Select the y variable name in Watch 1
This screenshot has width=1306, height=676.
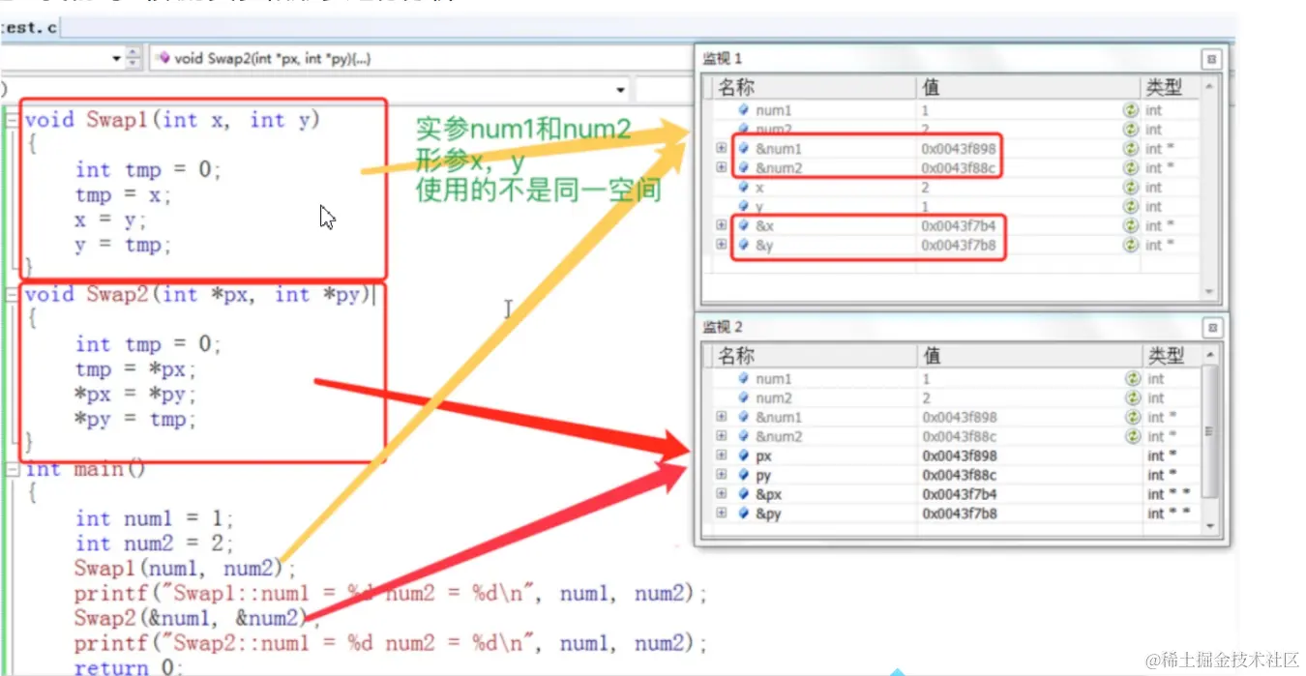[x=759, y=207]
